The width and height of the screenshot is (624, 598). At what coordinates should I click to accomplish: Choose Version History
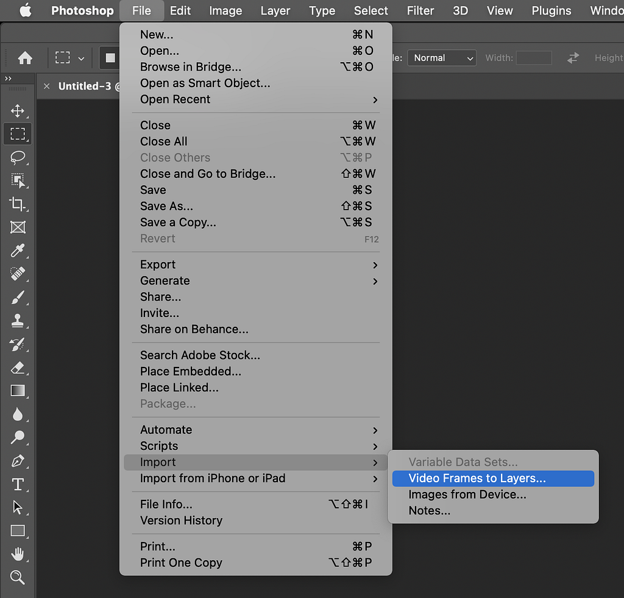(255, 521)
